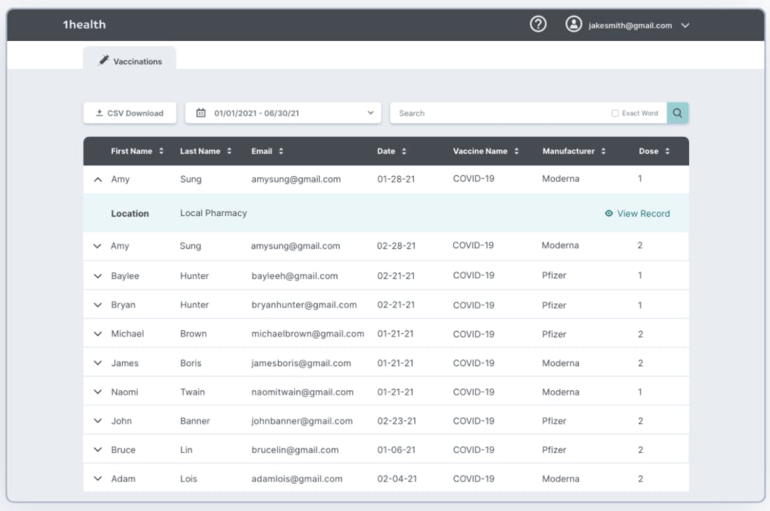
Task: Click the user profile avatar icon
Action: [x=573, y=24]
